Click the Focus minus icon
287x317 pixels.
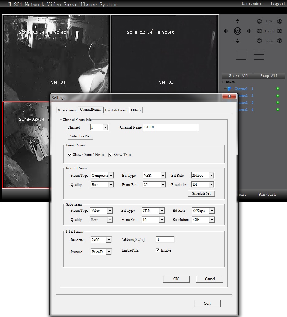pyautogui.click(x=259, y=31)
